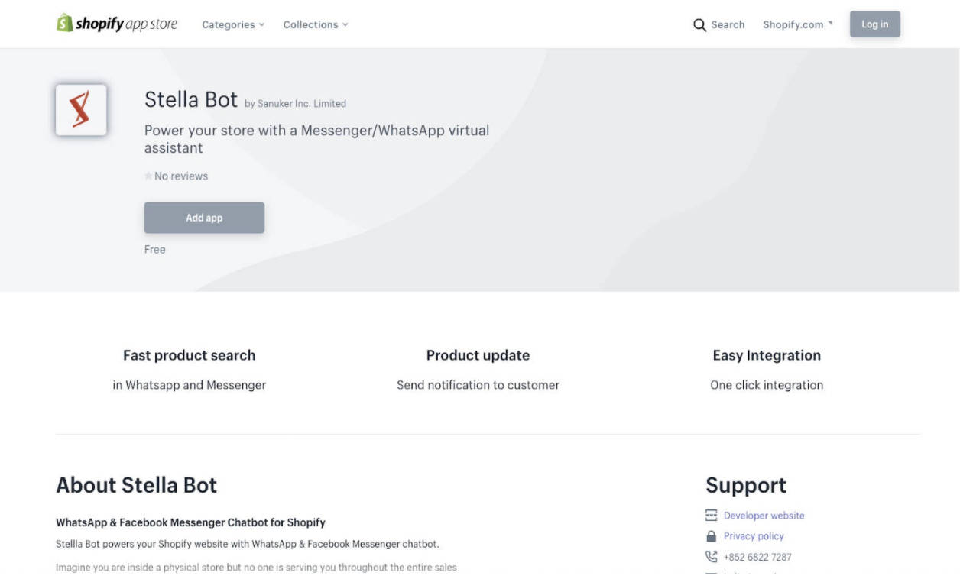
Task: Open the Shopify app store logo
Action: (x=117, y=24)
